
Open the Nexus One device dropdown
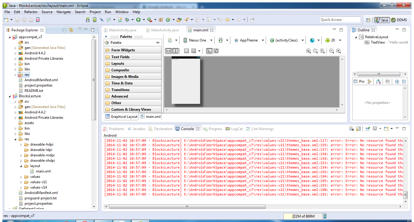tap(198, 40)
